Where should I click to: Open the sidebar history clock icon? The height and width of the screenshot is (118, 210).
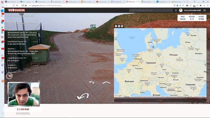tap(2, 60)
